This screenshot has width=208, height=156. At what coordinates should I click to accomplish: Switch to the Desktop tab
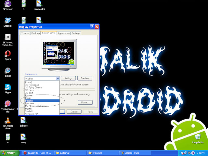coord(35,33)
